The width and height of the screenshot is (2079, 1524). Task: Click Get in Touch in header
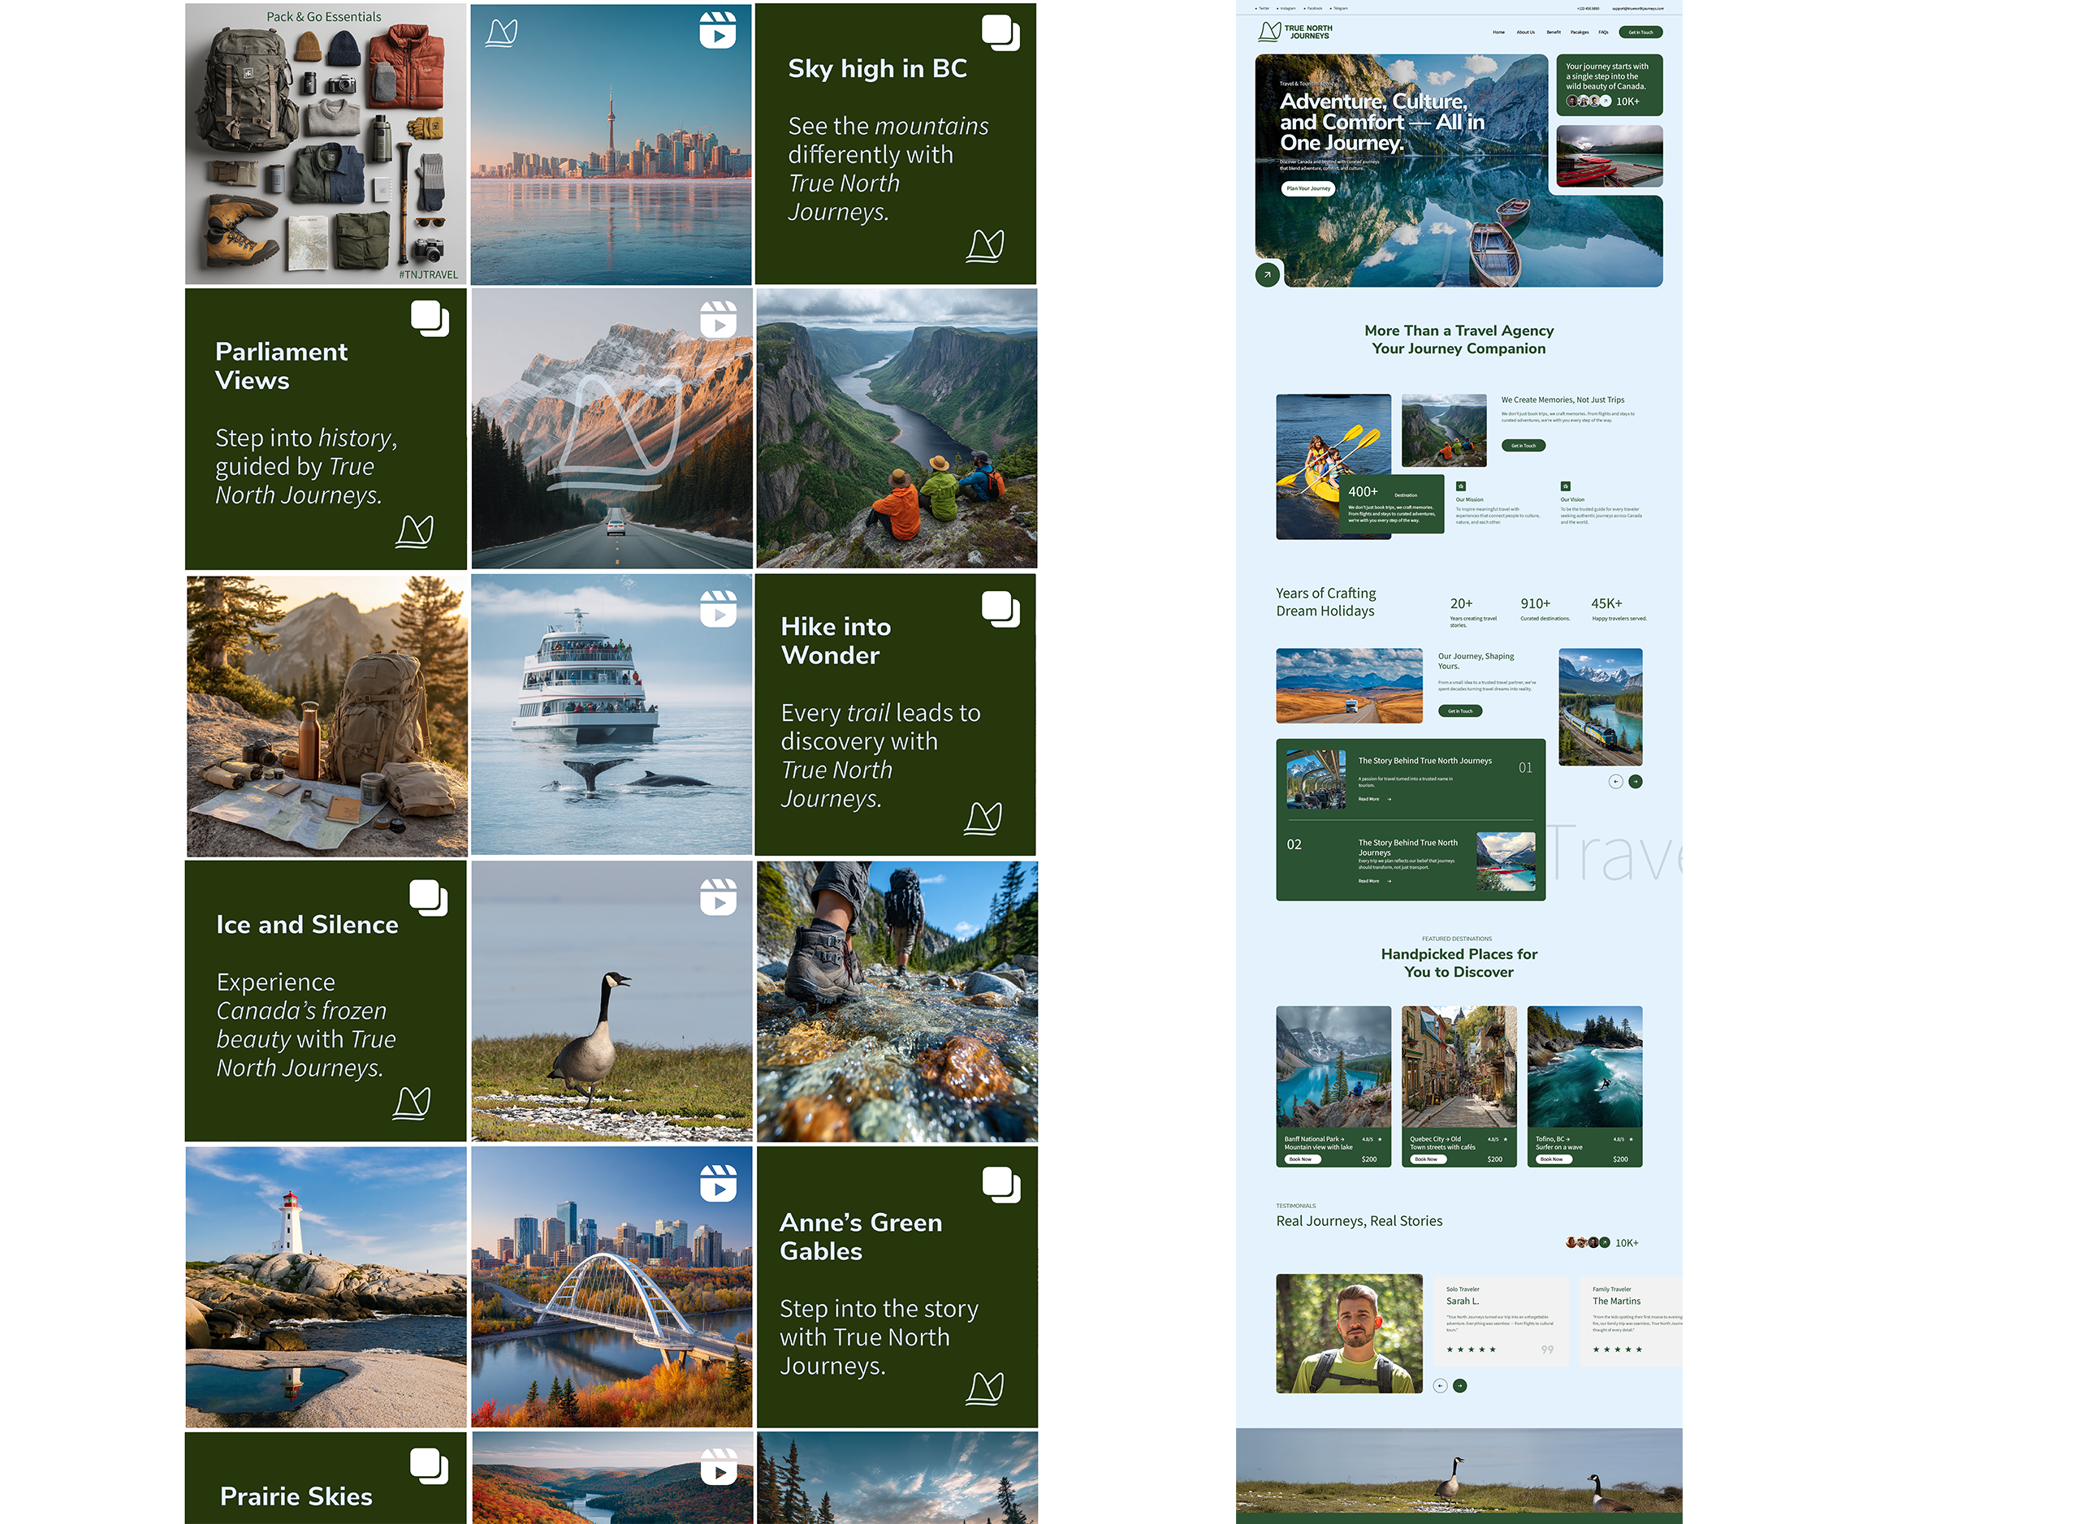pyautogui.click(x=1640, y=32)
